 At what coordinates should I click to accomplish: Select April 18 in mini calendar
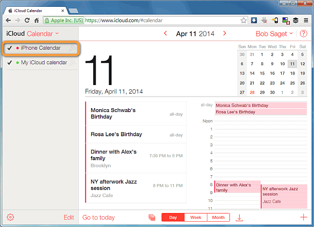click(x=292, y=73)
